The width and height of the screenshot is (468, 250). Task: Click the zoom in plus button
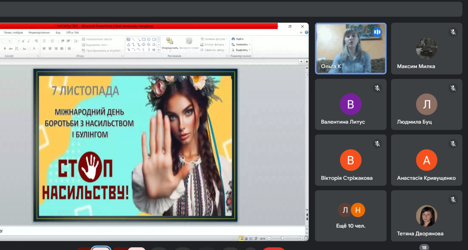click(x=300, y=238)
